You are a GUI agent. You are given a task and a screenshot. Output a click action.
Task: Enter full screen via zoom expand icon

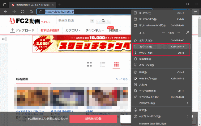pyautogui.click(x=187, y=33)
